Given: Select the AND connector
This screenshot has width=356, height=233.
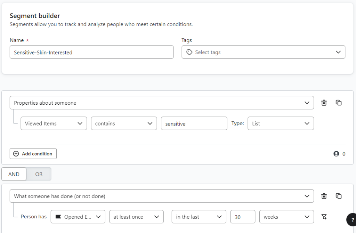Looking at the screenshot, I should [14, 174].
